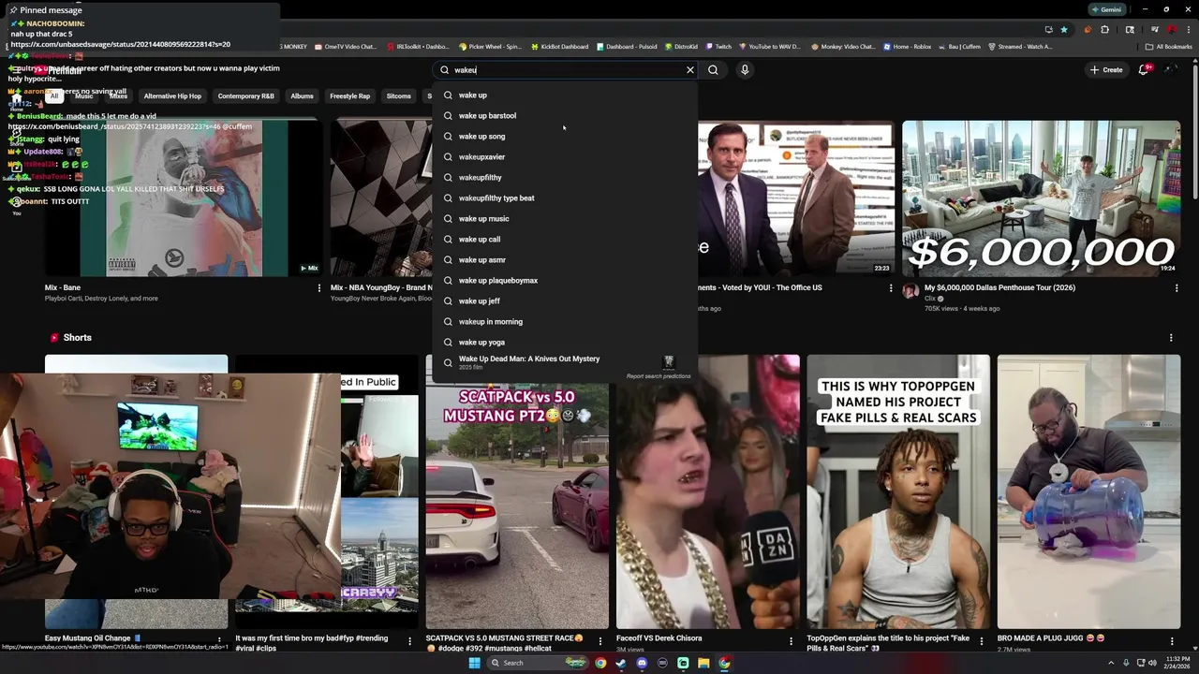Screen dimensions: 1199x674
Task: Open options for 'Faceoff VS Derek Chisora' short
Action: (x=791, y=641)
